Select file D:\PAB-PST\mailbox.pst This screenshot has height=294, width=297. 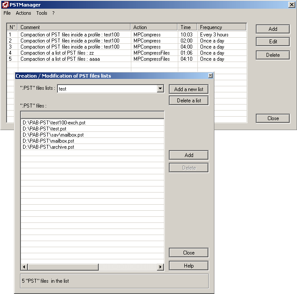coord(92,141)
